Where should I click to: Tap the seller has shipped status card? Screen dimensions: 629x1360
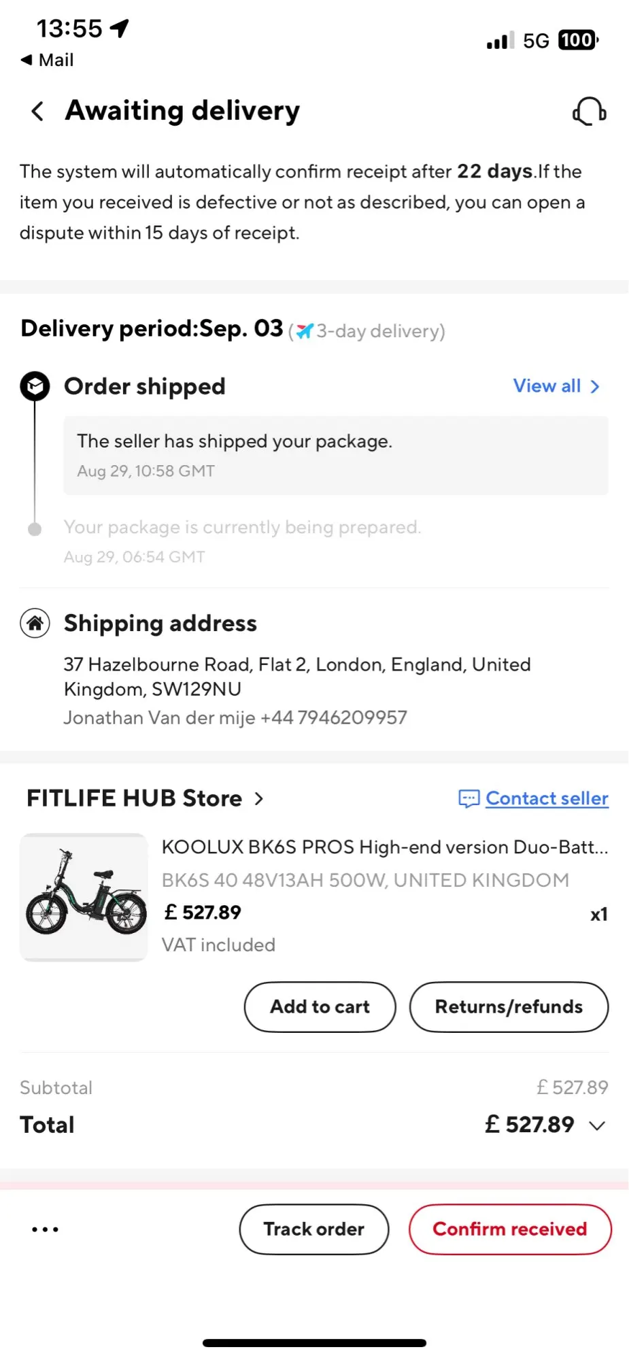(x=335, y=455)
